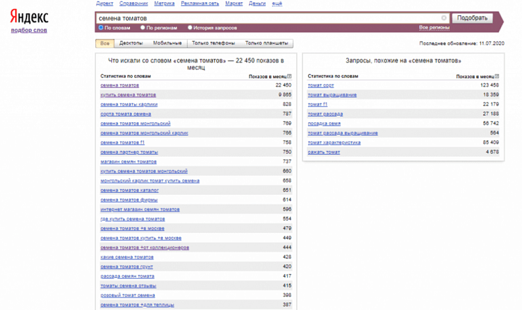
Task: Open томат рассада similar query
Action: 325,114
